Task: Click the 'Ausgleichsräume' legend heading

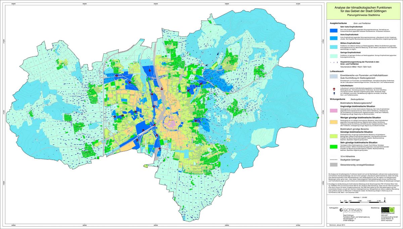Action: pos(338,23)
